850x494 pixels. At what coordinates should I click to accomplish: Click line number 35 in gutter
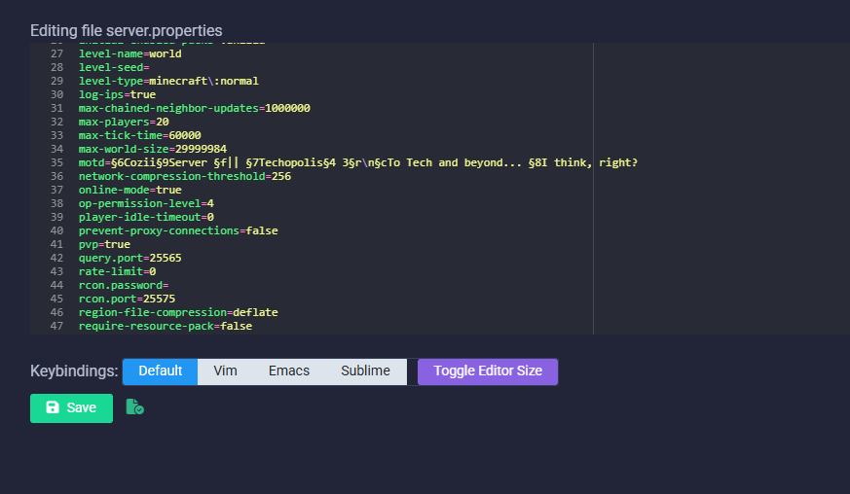pyautogui.click(x=56, y=162)
